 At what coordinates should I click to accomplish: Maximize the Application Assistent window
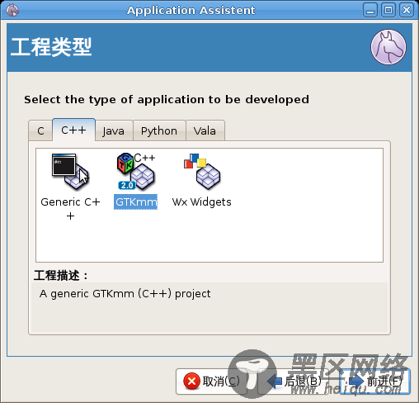click(388, 10)
